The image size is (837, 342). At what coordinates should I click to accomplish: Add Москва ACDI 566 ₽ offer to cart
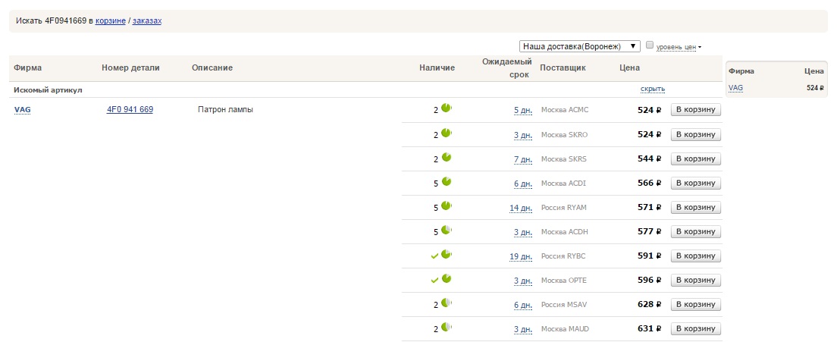(x=695, y=183)
